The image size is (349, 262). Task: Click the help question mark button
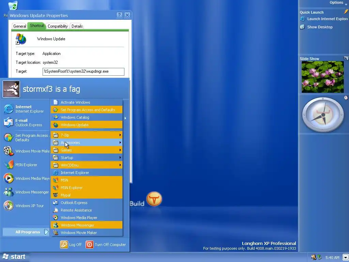[120, 15]
